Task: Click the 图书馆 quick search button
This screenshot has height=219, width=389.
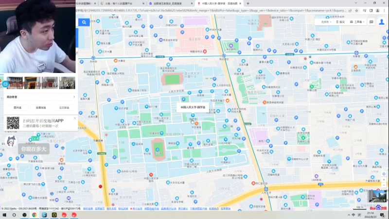Action: (x=18, y=108)
